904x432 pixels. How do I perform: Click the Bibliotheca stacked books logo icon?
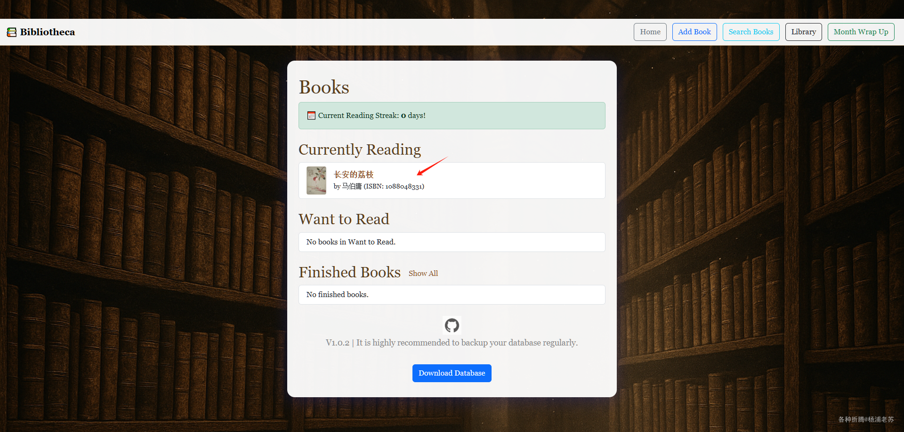point(12,32)
